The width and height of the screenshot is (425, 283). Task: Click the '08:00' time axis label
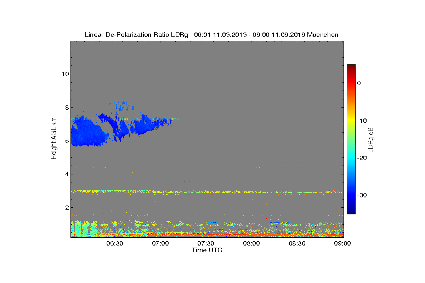pos(252,243)
